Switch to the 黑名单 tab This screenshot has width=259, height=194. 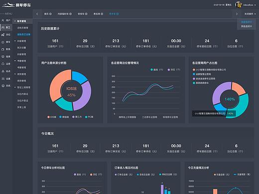tap(97, 14)
